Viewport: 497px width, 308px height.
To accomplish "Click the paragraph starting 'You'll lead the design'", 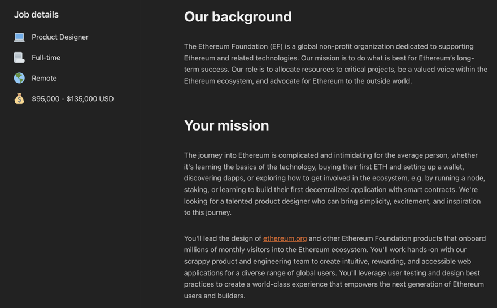I will [x=335, y=267].
